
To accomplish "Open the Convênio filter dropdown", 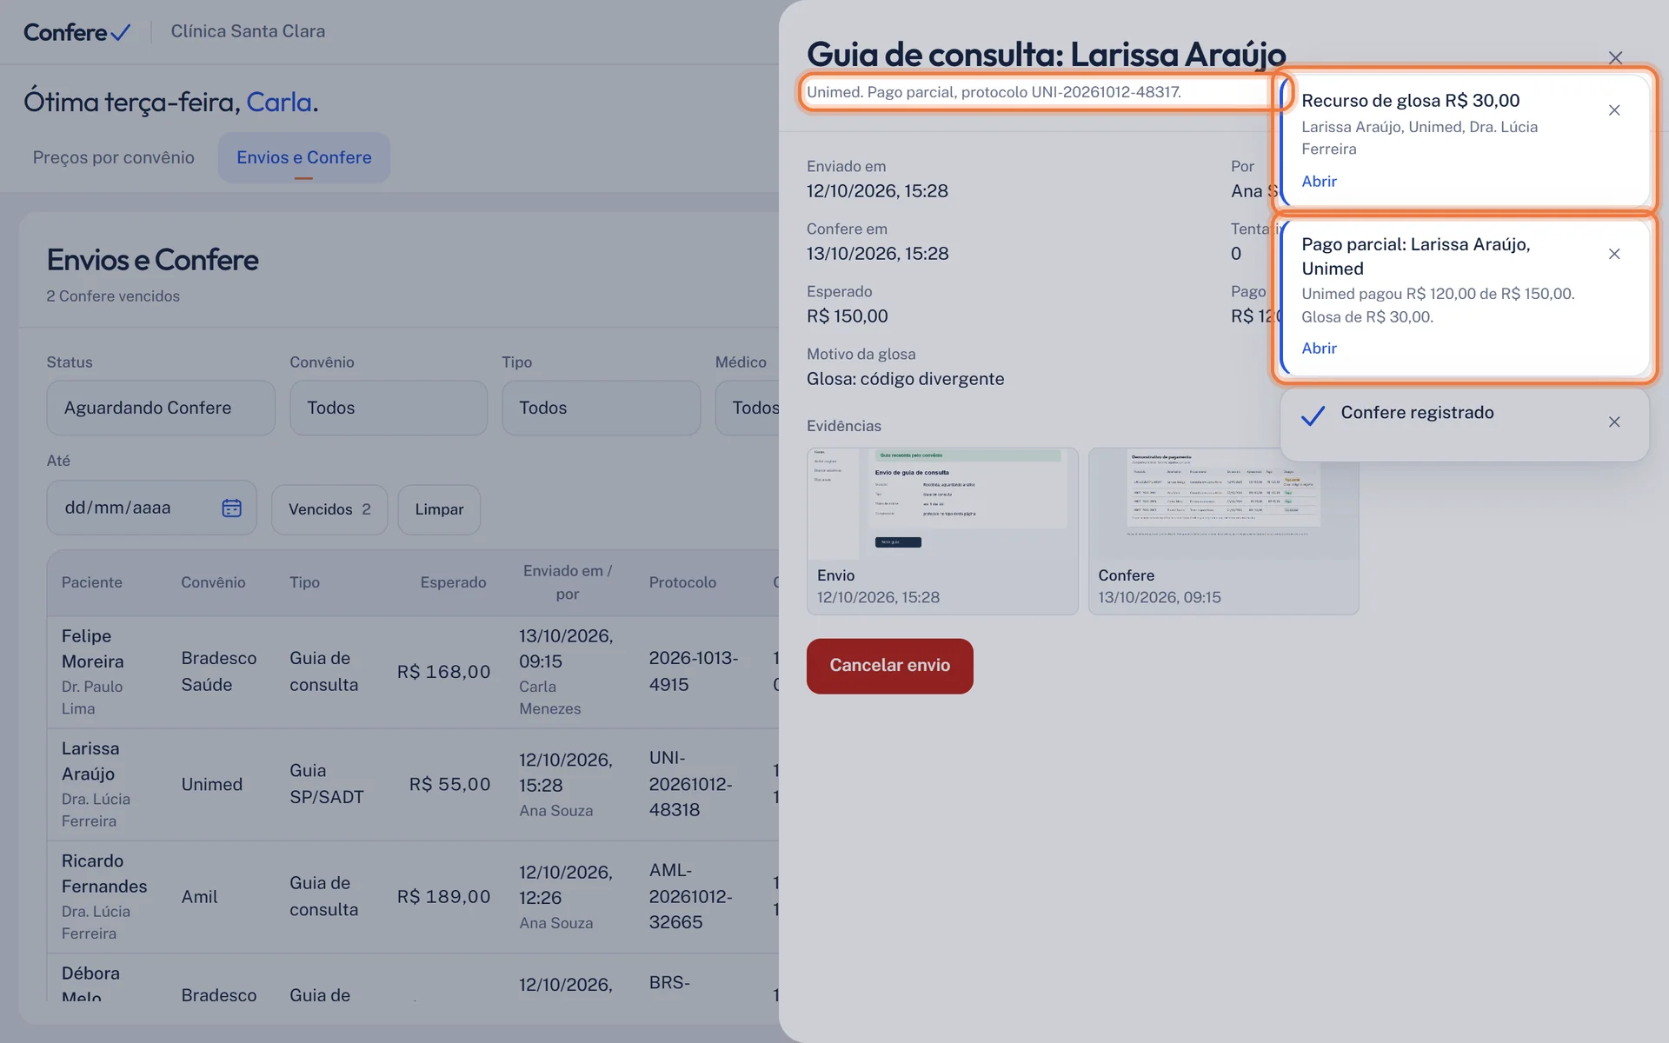I will [x=388, y=408].
